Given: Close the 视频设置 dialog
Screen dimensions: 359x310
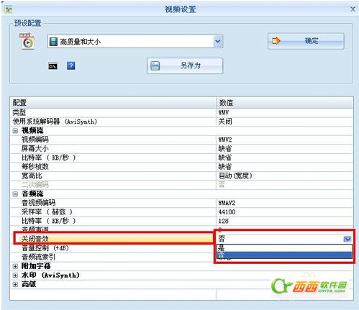Looking at the screenshot, I should pyautogui.click(x=353, y=9).
